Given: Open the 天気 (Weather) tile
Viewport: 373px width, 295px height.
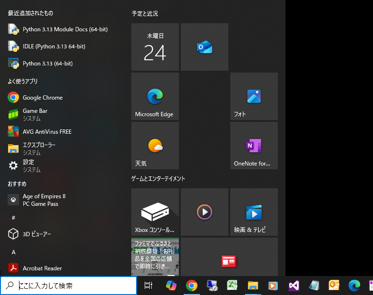Looking at the screenshot, I should pos(155,146).
